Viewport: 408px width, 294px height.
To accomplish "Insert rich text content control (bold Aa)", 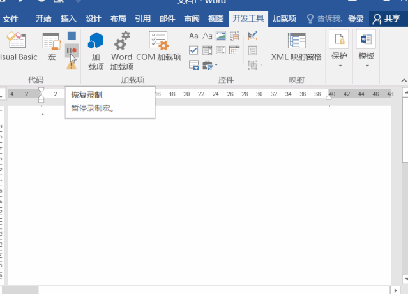I will tap(193, 36).
